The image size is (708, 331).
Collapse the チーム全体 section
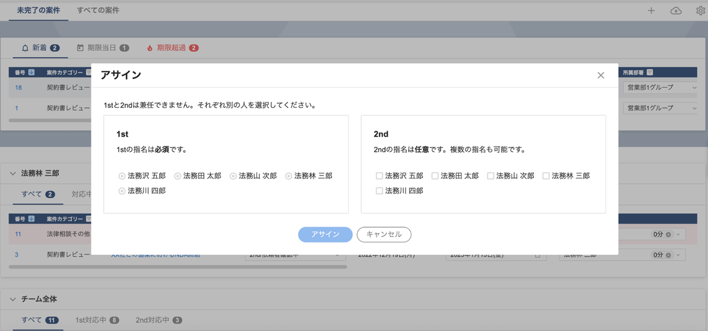click(13, 299)
